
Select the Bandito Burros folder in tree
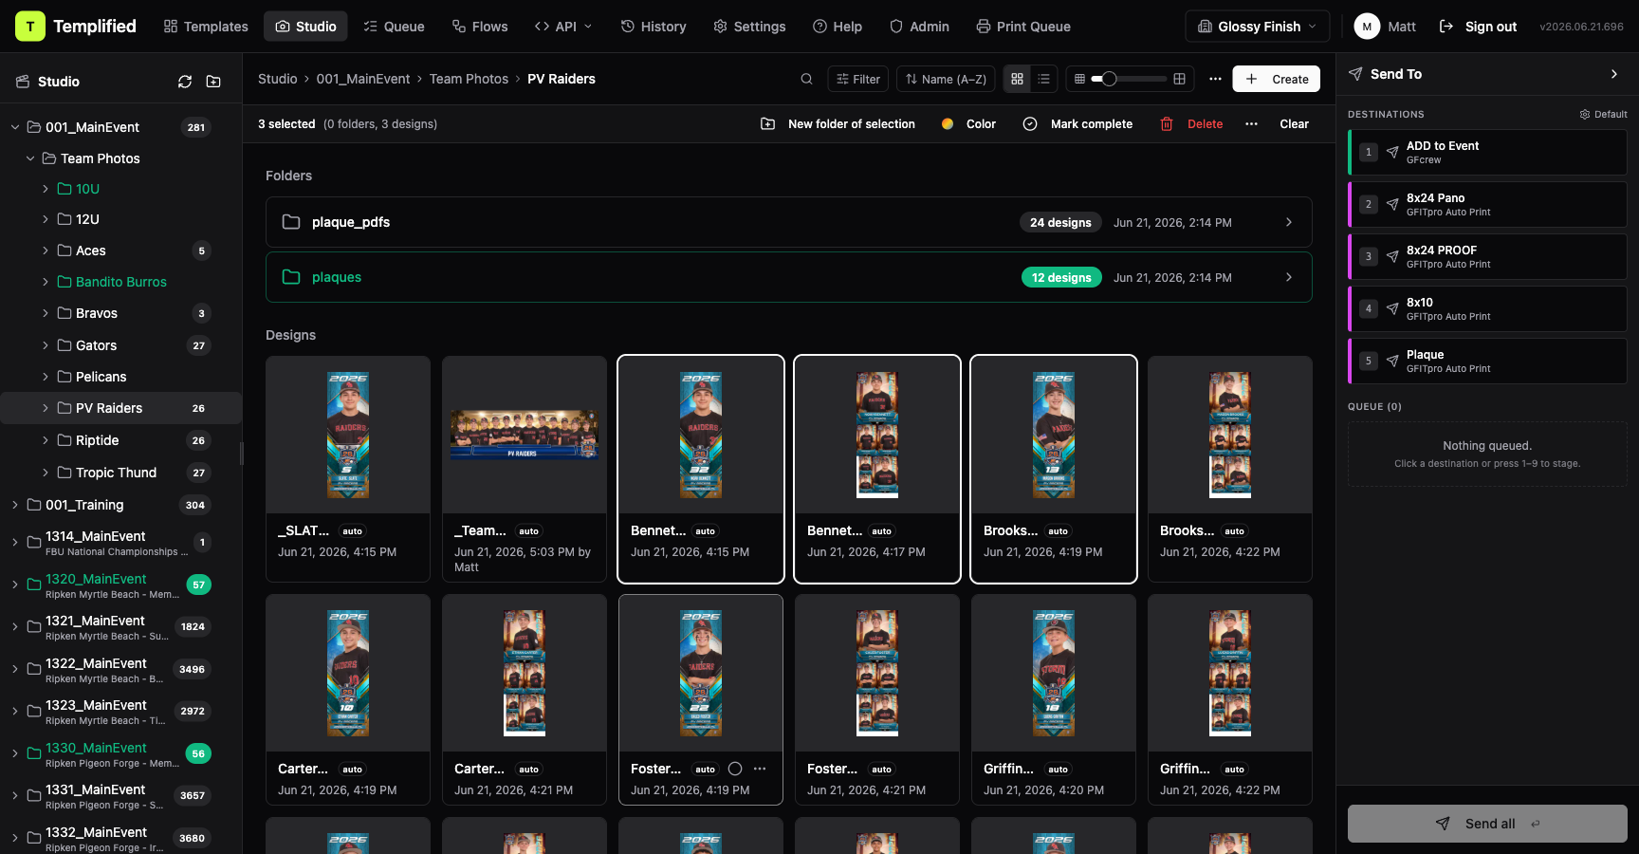click(121, 282)
